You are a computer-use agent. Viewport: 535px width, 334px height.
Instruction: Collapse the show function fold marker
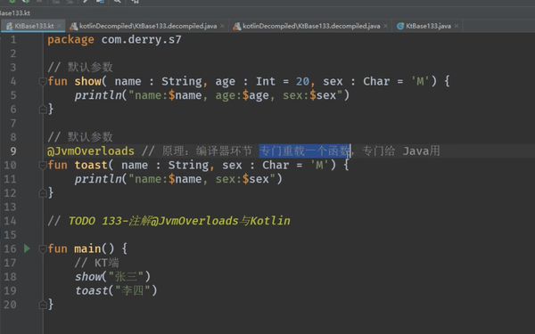click(43, 81)
